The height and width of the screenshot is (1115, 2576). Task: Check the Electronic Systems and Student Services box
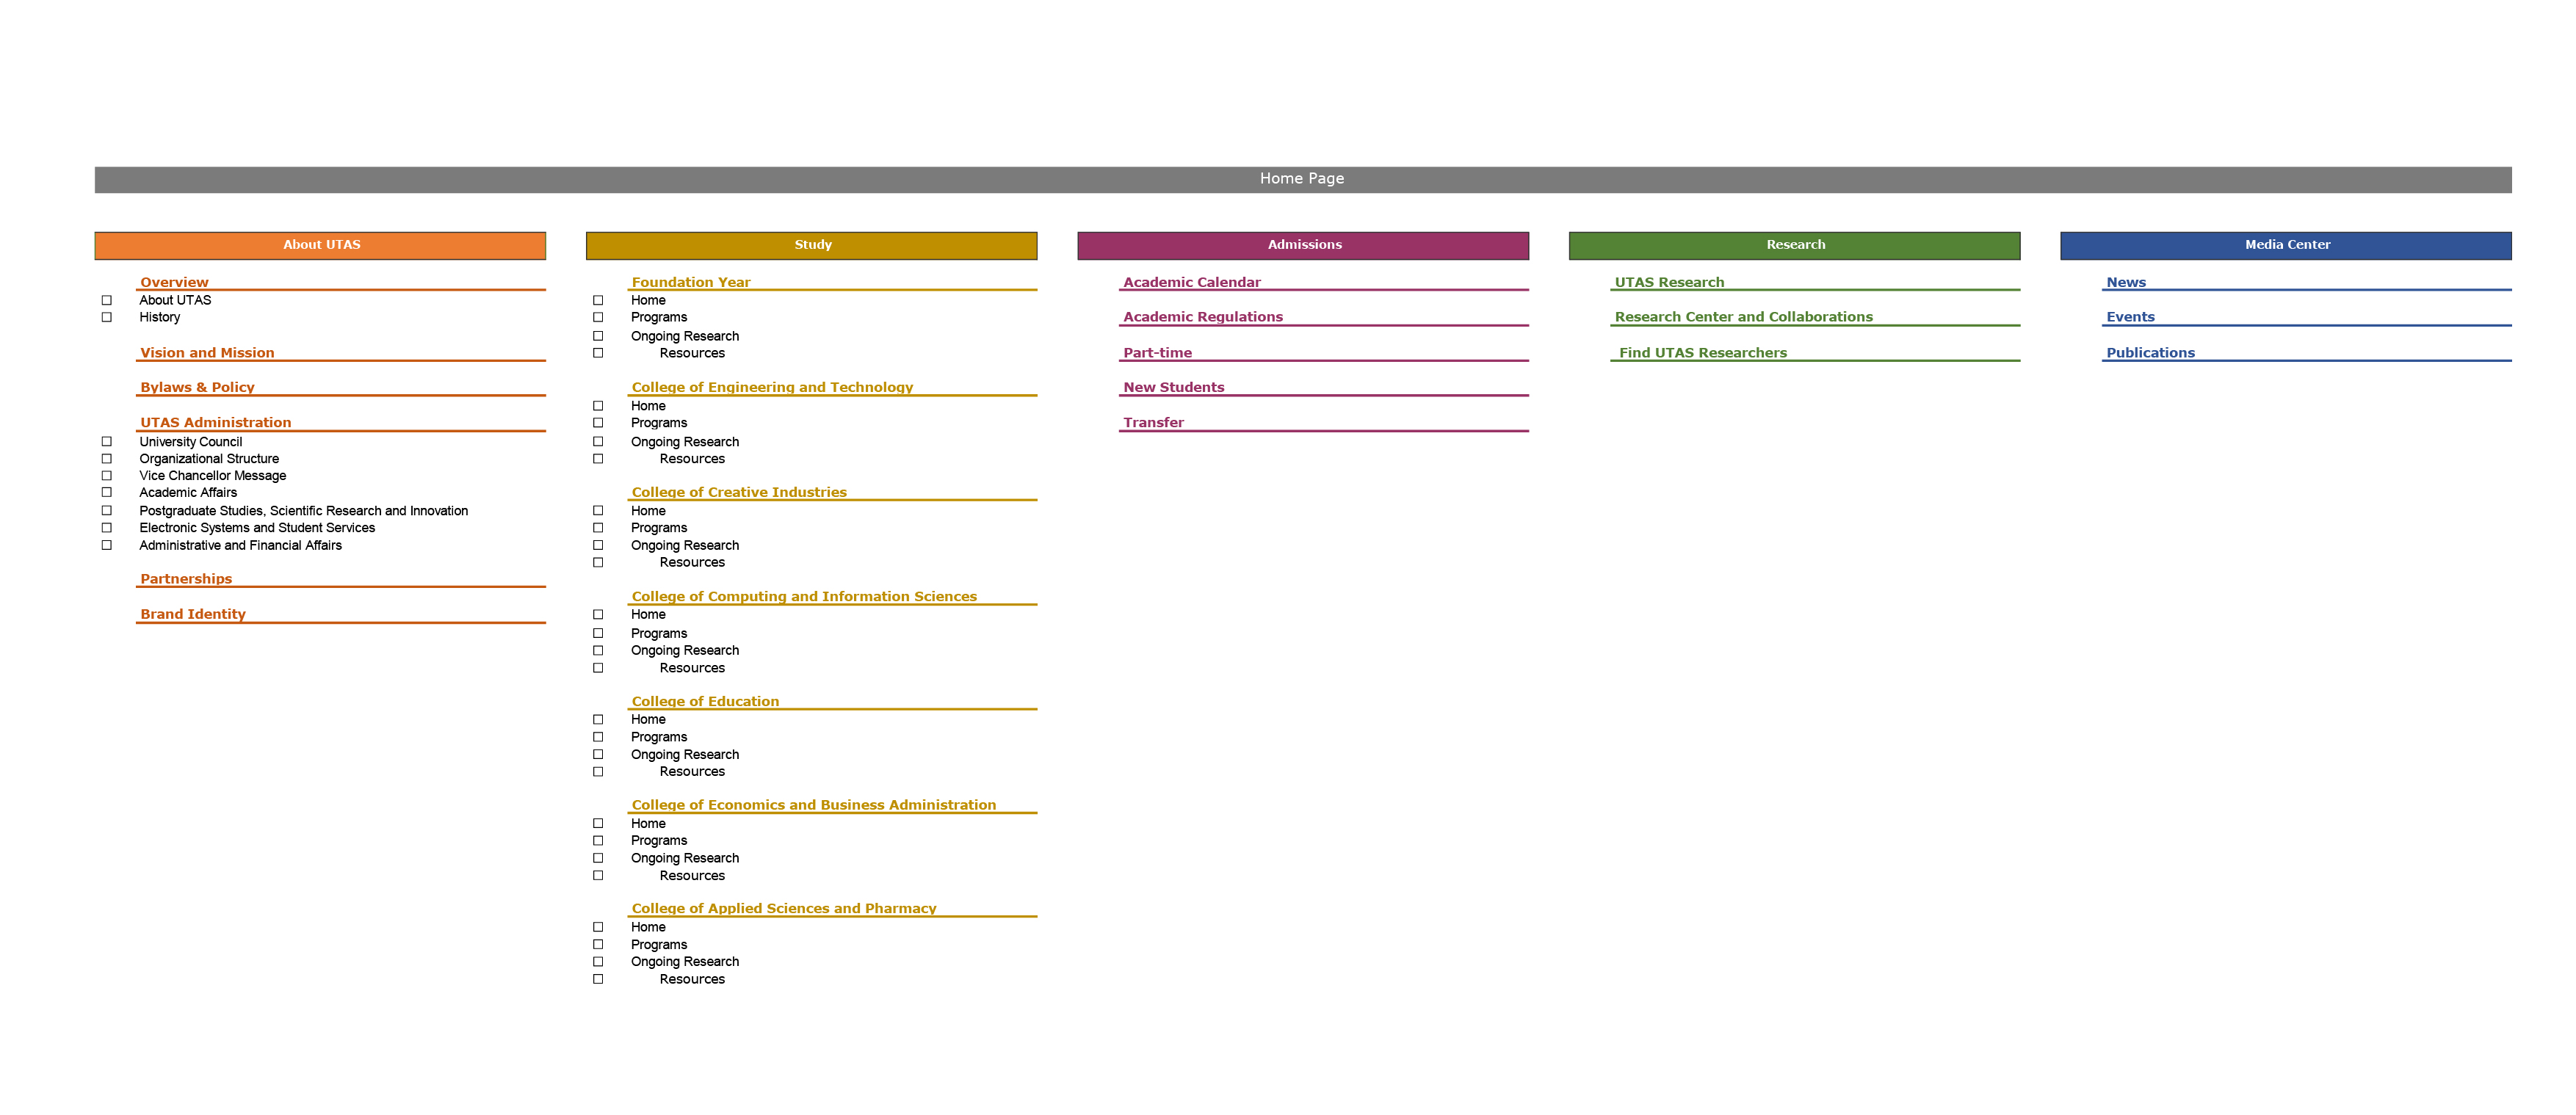107,528
